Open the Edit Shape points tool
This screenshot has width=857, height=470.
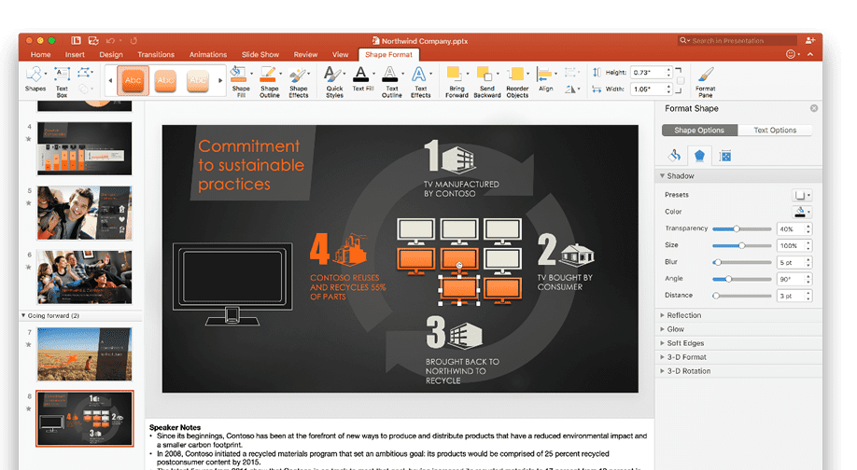[x=84, y=73]
